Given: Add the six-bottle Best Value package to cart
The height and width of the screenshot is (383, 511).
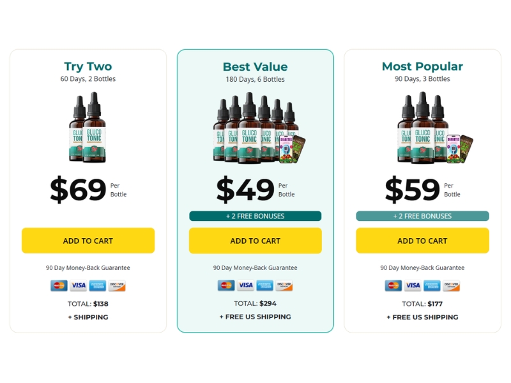Looking at the screenshot, I should (x=256, y=241).
